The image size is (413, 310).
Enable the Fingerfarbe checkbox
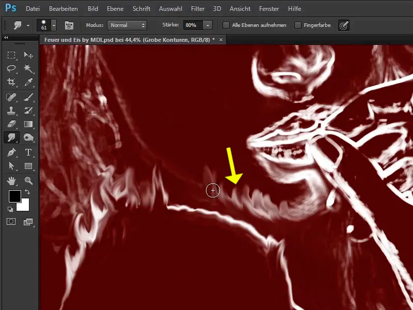coord(298,25)
